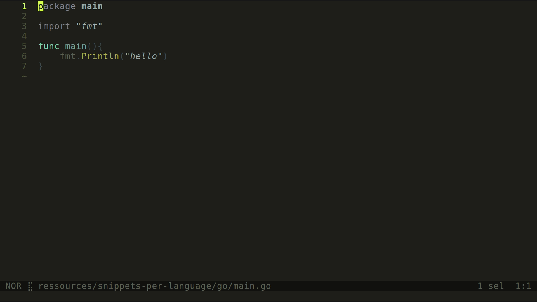537x302 pixels.
Task: Click line number 3 in the gutter
Action: (24, 26)
